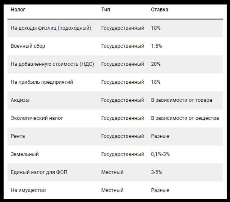Click the "Ставка" column header
This screenshot has height=202, width=230.
(159, 10)
